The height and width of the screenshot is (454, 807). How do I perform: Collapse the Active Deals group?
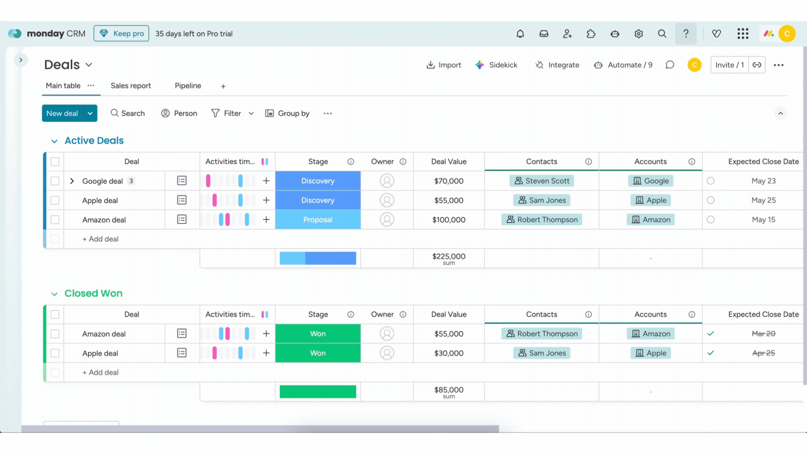[54, 141]
